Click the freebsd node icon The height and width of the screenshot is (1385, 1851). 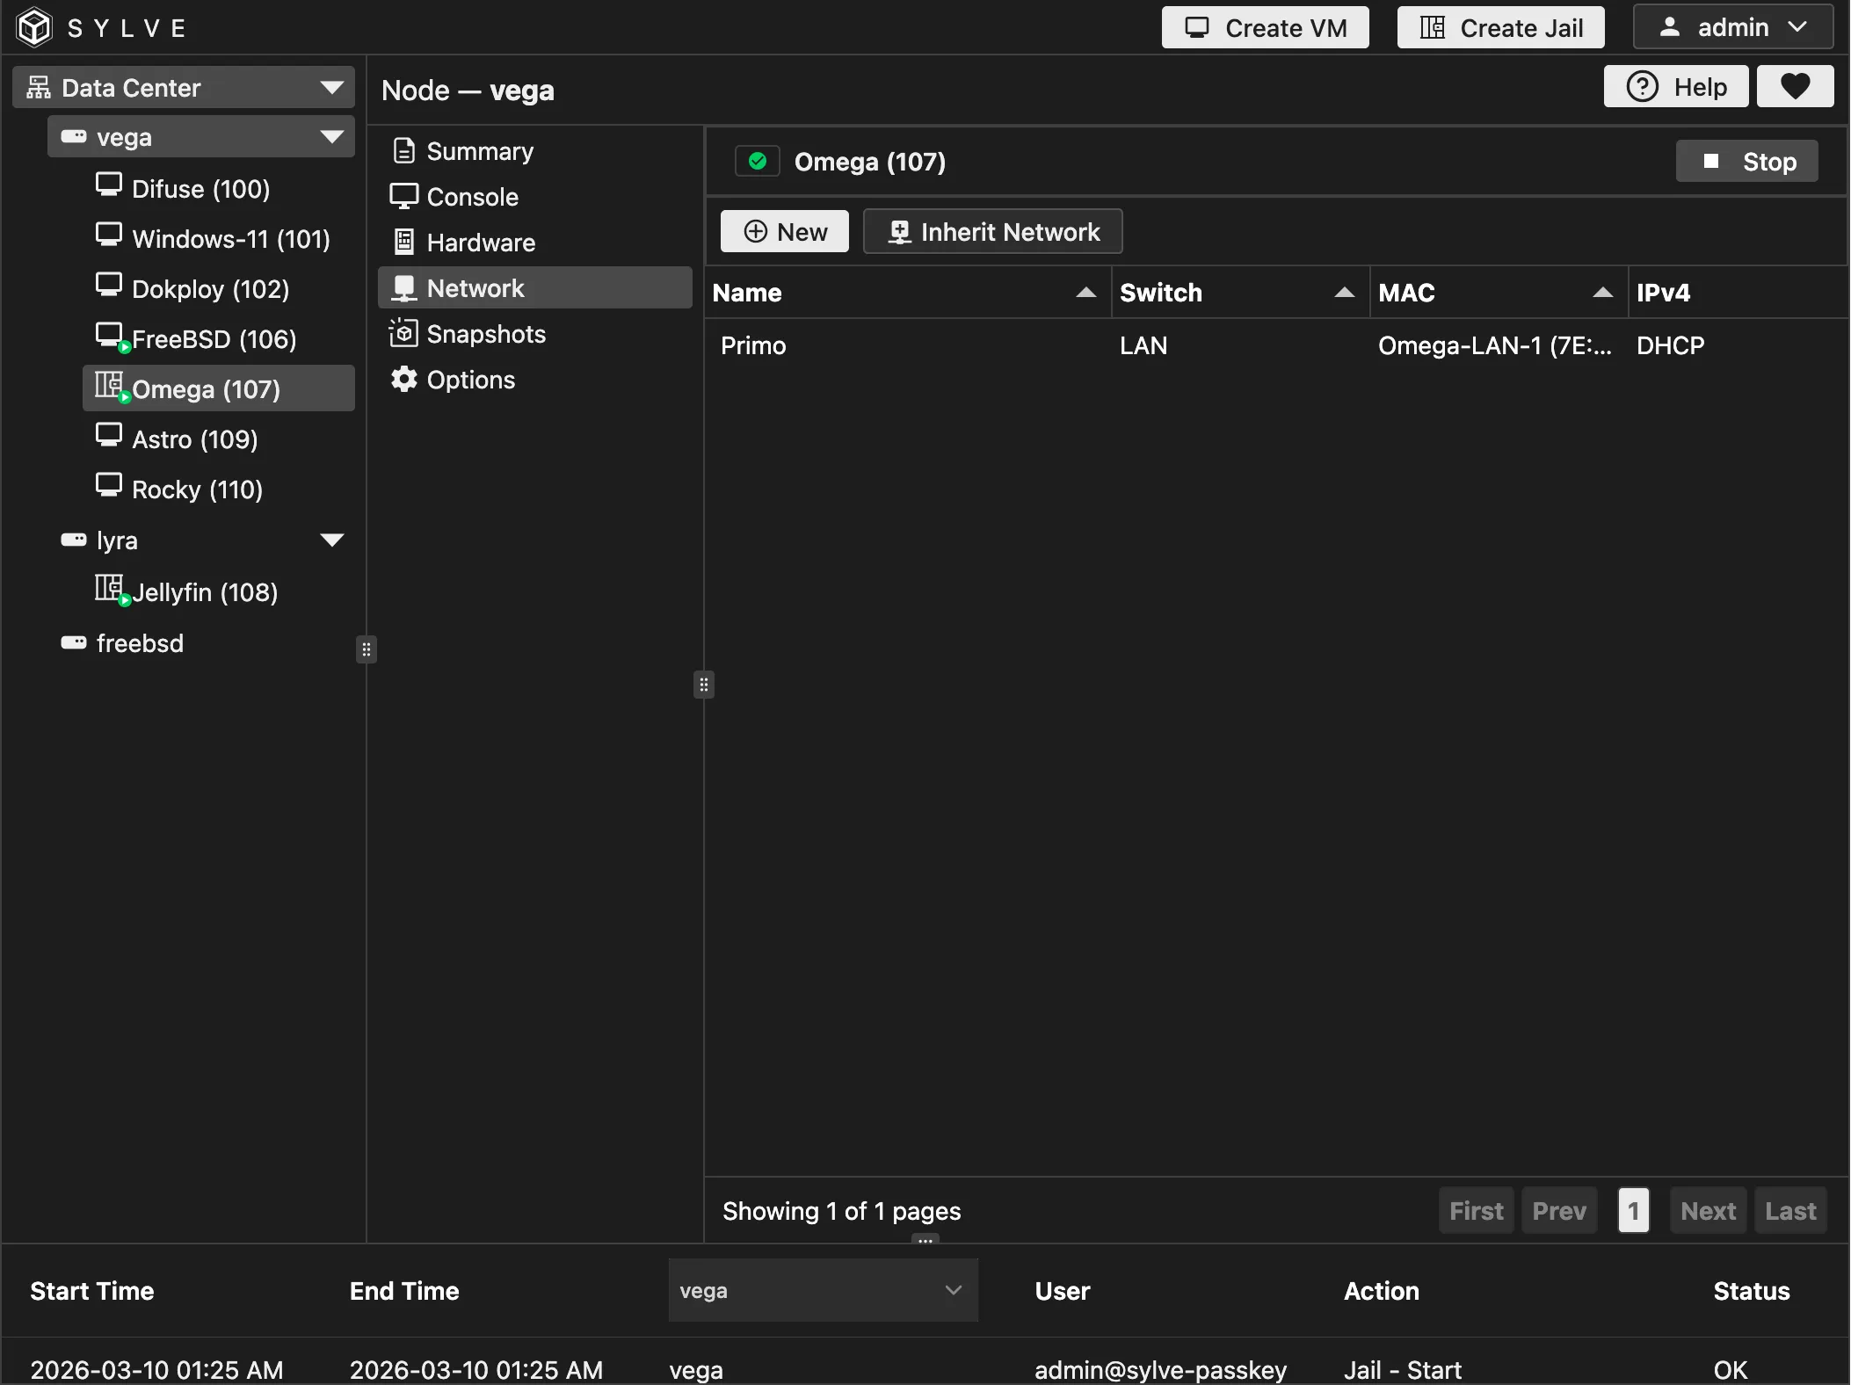click(74, 642)
